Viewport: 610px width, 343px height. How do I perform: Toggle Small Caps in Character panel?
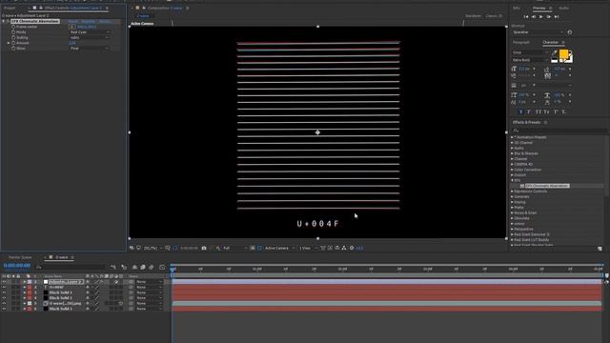[546, 112]
